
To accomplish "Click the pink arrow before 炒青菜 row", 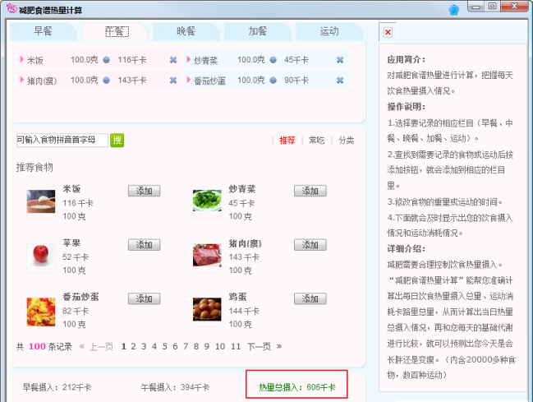I will 189,59.
